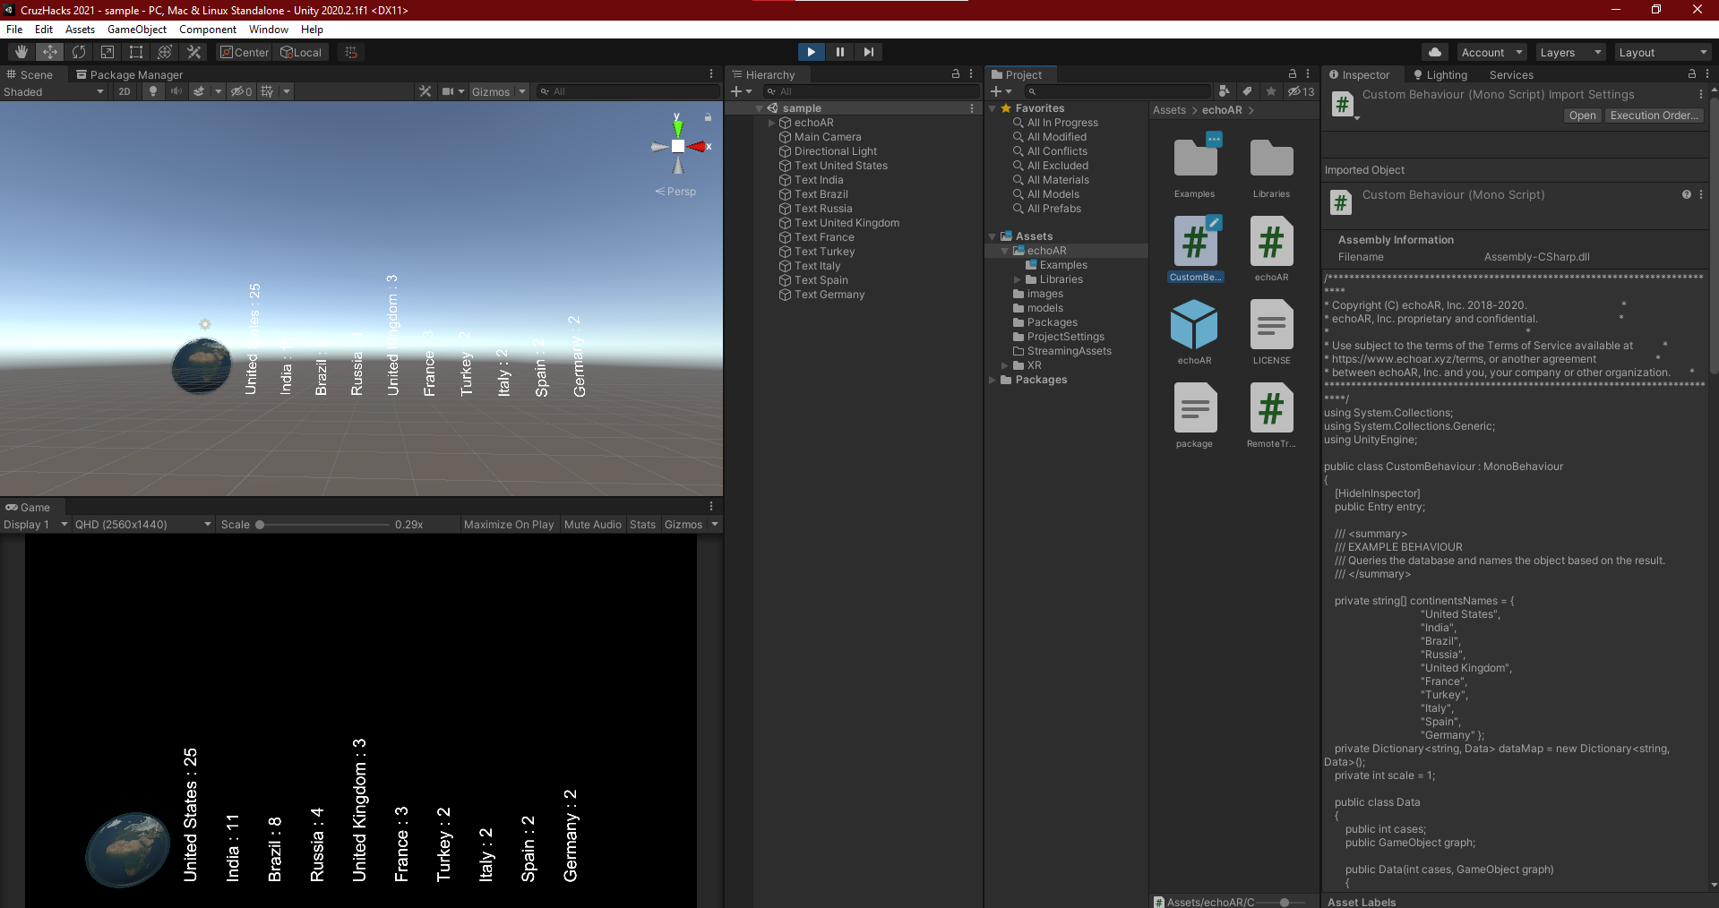Screen dimensions: 1719x908
Task: Click the Open script button
Action: click(1582, 116)
